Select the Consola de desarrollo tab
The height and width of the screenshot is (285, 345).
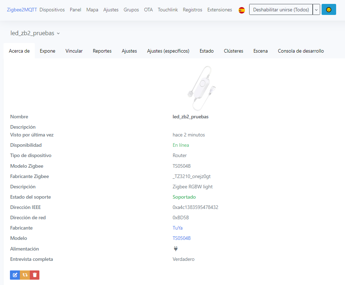click(301, 51)
